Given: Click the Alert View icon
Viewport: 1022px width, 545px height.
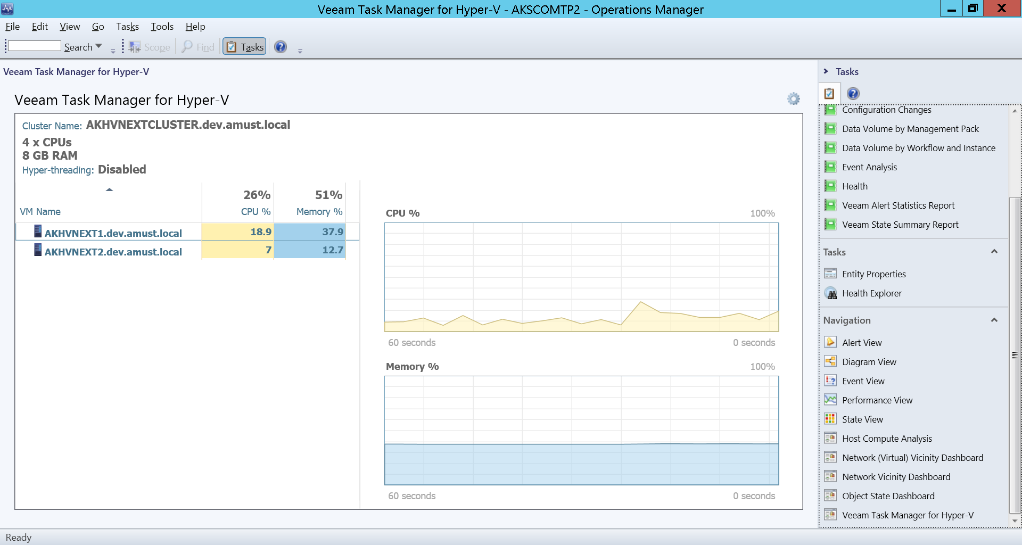Looking at the screenshot, I should (x=830, y=342).
